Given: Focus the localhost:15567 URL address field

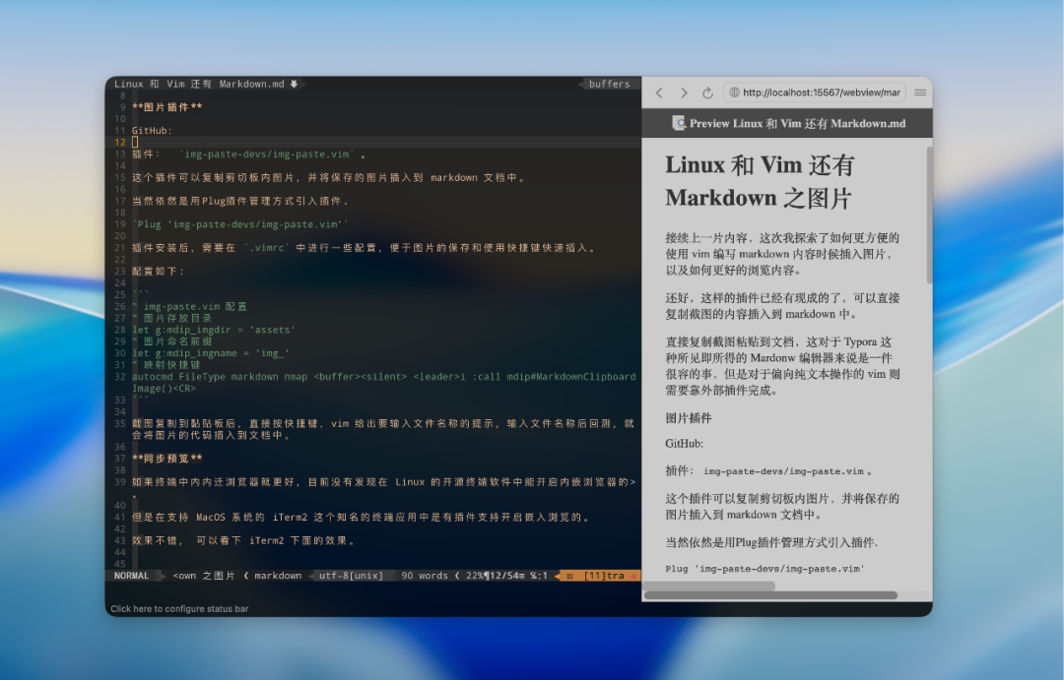Looking at the screenshot, I should [815, 93].
